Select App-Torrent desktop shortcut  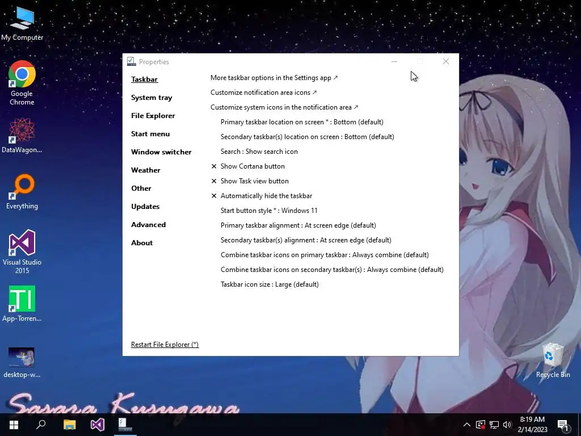tap(22, 304)
